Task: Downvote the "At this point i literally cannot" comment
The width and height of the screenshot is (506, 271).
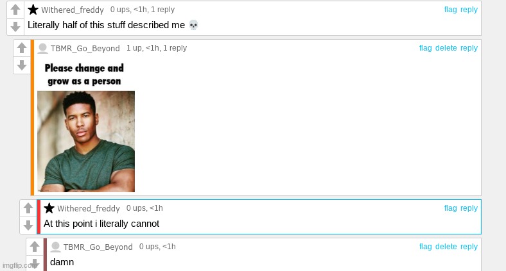Action: click(28, 225)
